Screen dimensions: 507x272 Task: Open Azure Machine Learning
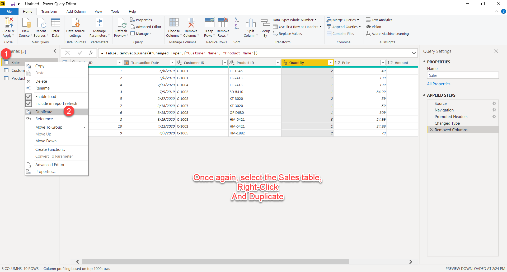click(387, 34)
